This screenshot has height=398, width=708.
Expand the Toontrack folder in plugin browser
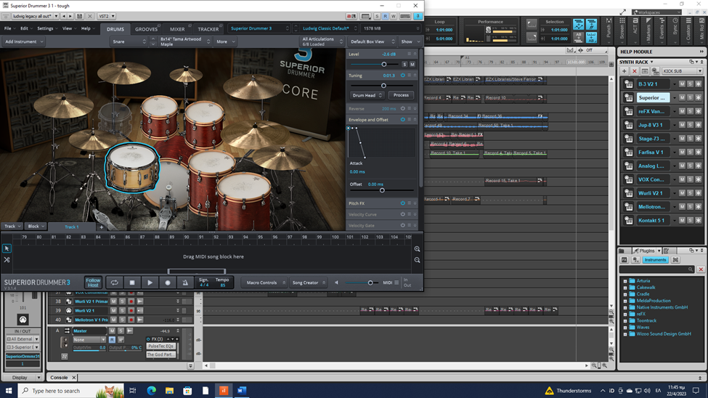625,321
